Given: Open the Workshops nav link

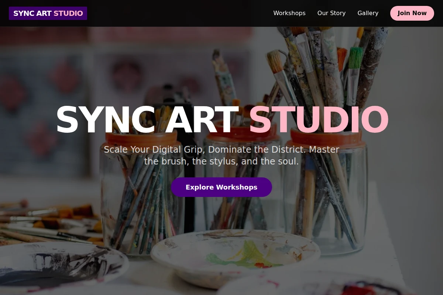Looking at the screenshot, I should tap(289, 13).
